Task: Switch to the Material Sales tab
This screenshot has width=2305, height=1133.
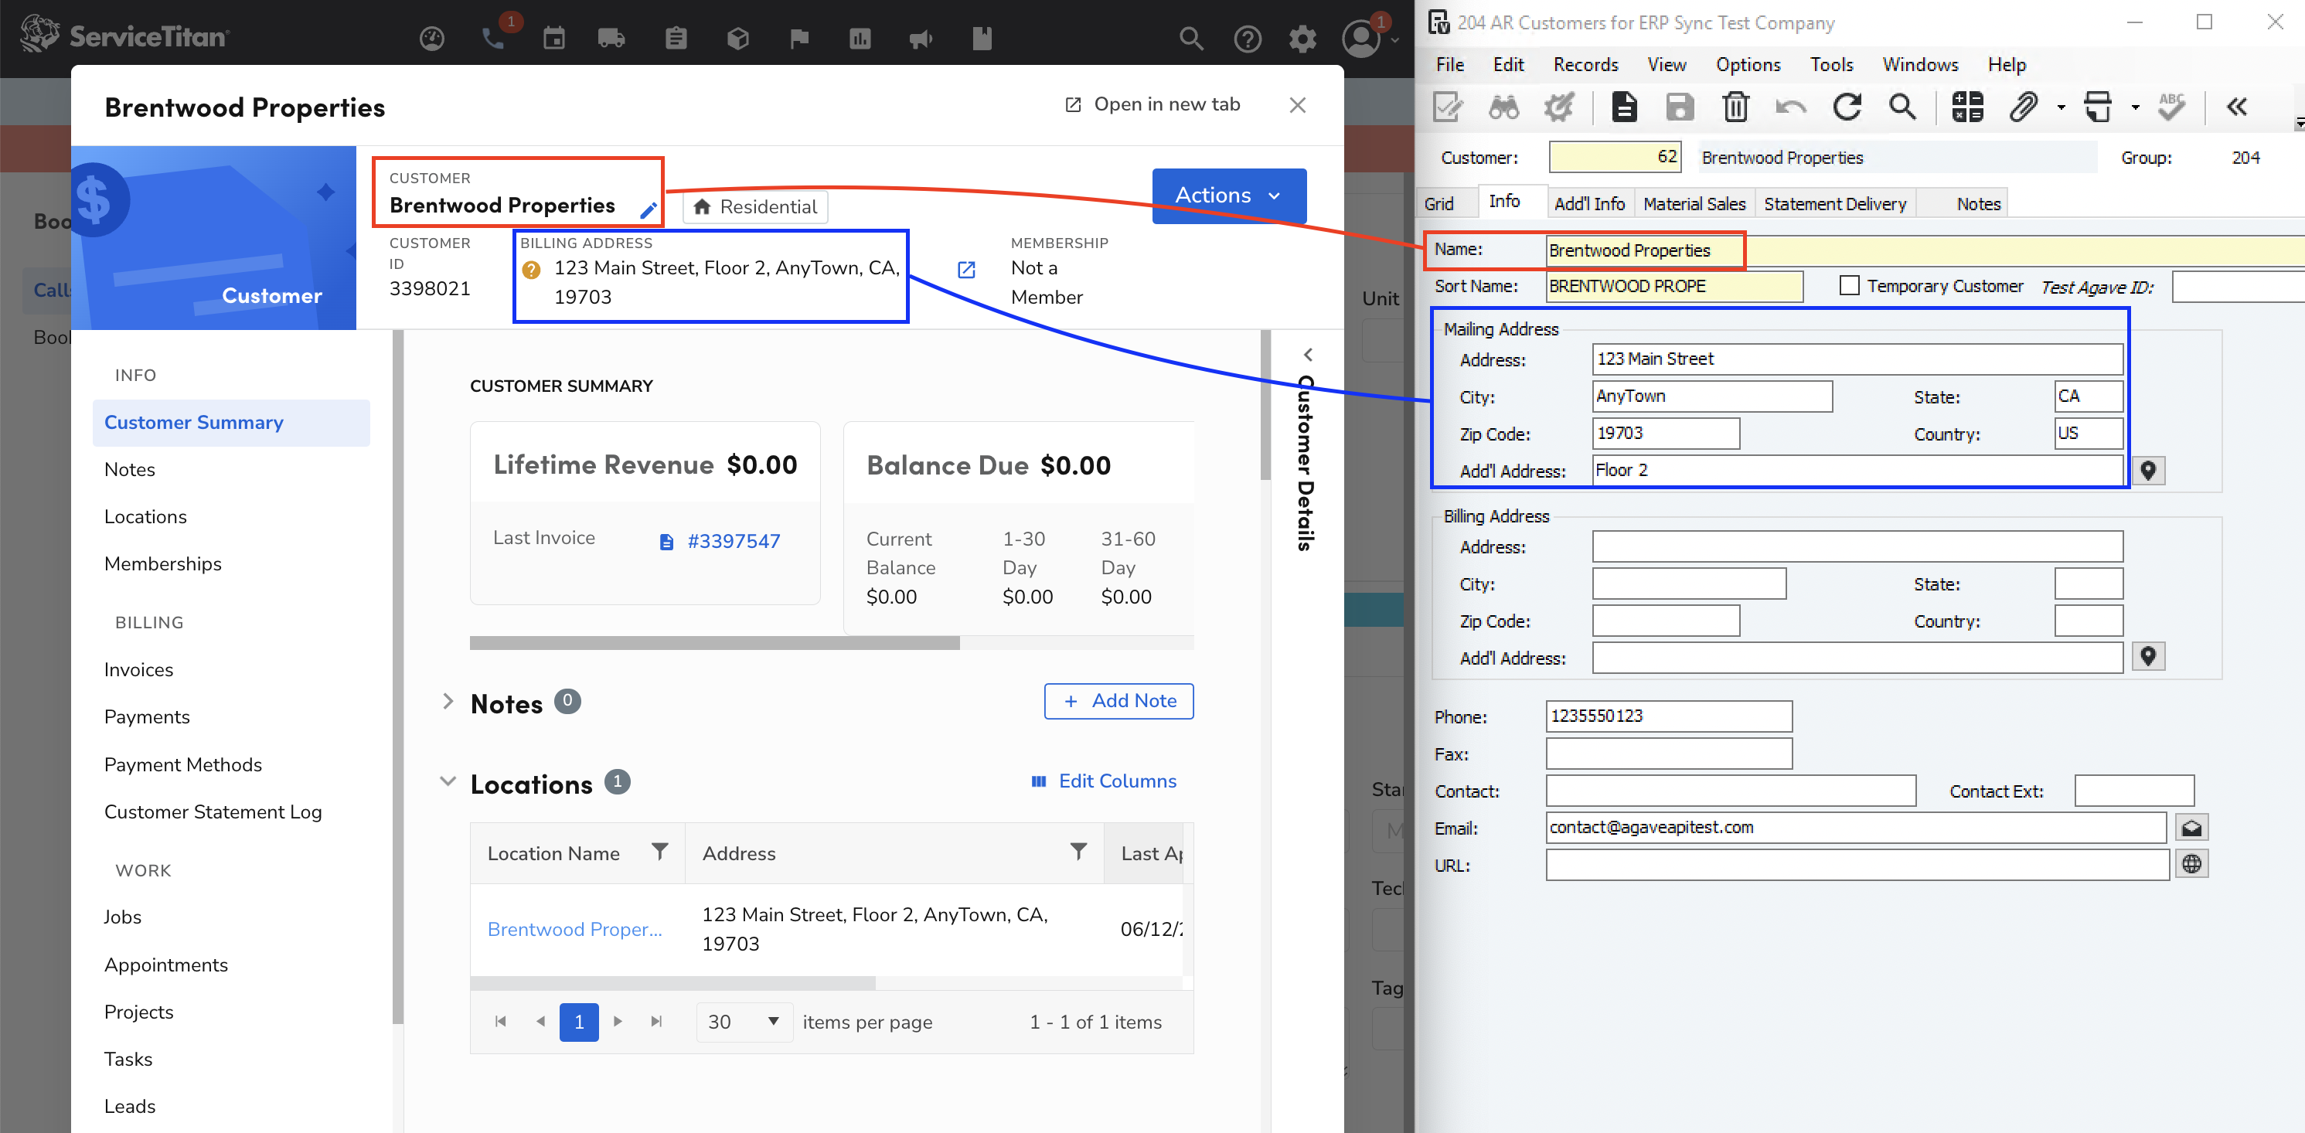Action: pyautogui.click(x=1694, y=204)
